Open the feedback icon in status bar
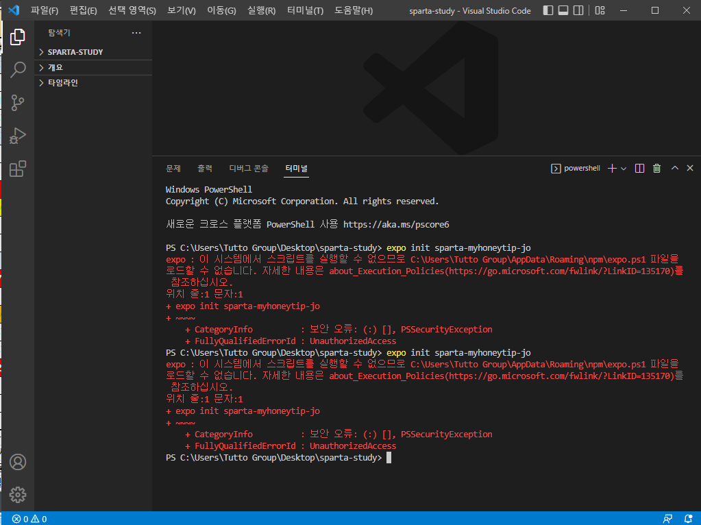 (x=667, y=519)
